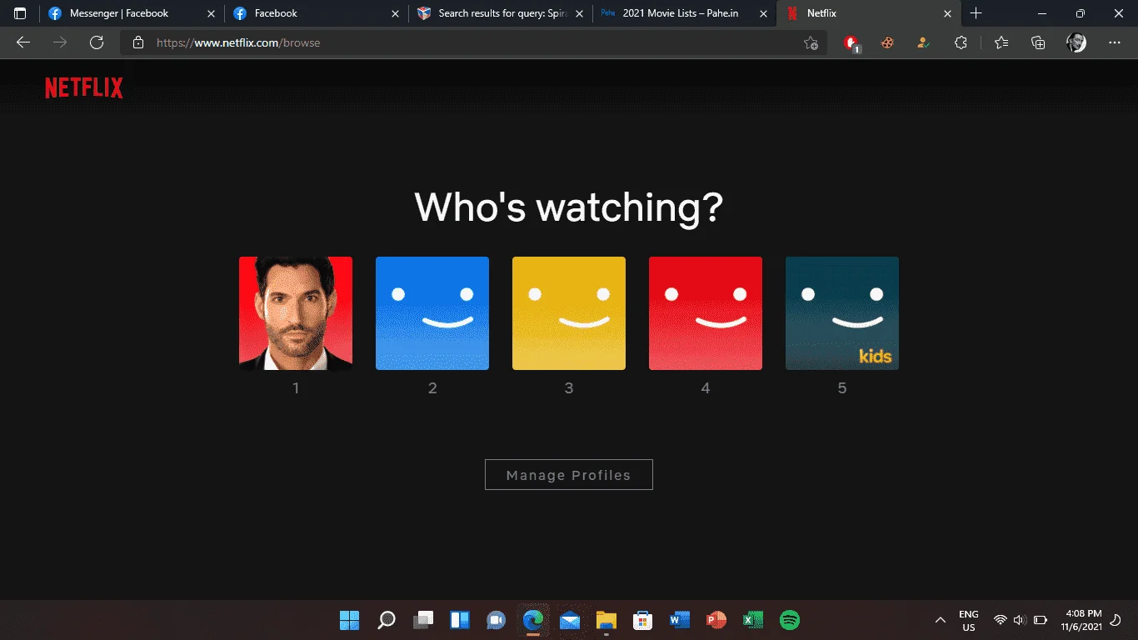The image size is (1138, 640).
Task: Refresh the Netflix page
Action: click(97, 42)
